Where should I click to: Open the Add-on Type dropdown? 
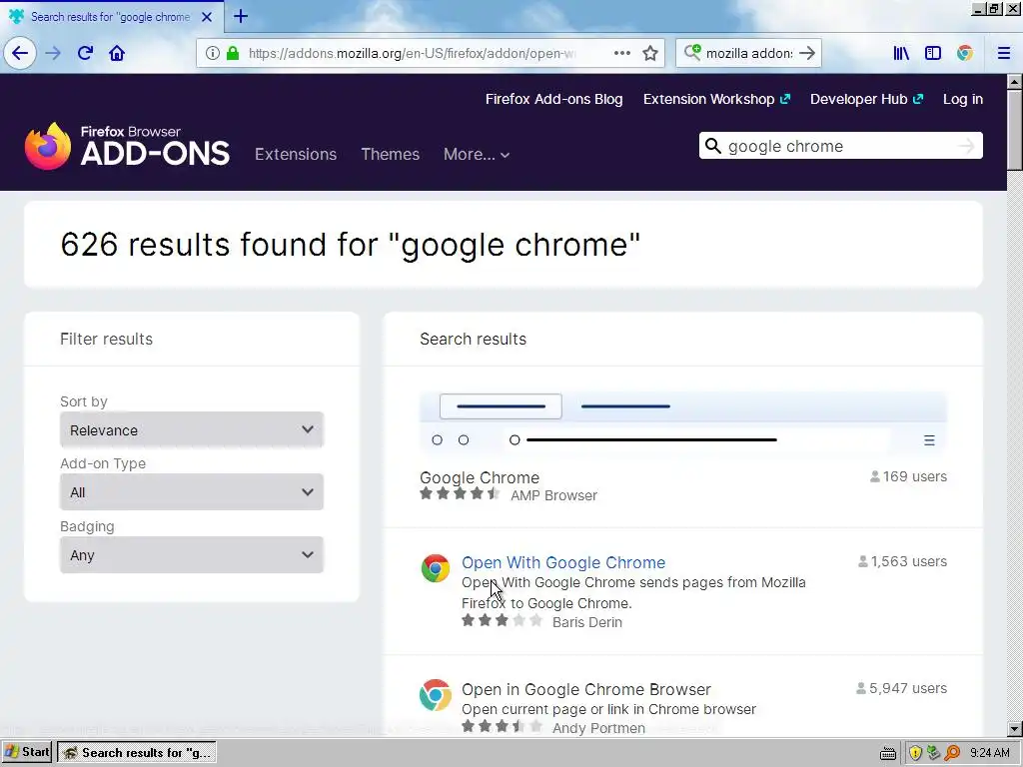pyautogui.click(x=192, y=491)
